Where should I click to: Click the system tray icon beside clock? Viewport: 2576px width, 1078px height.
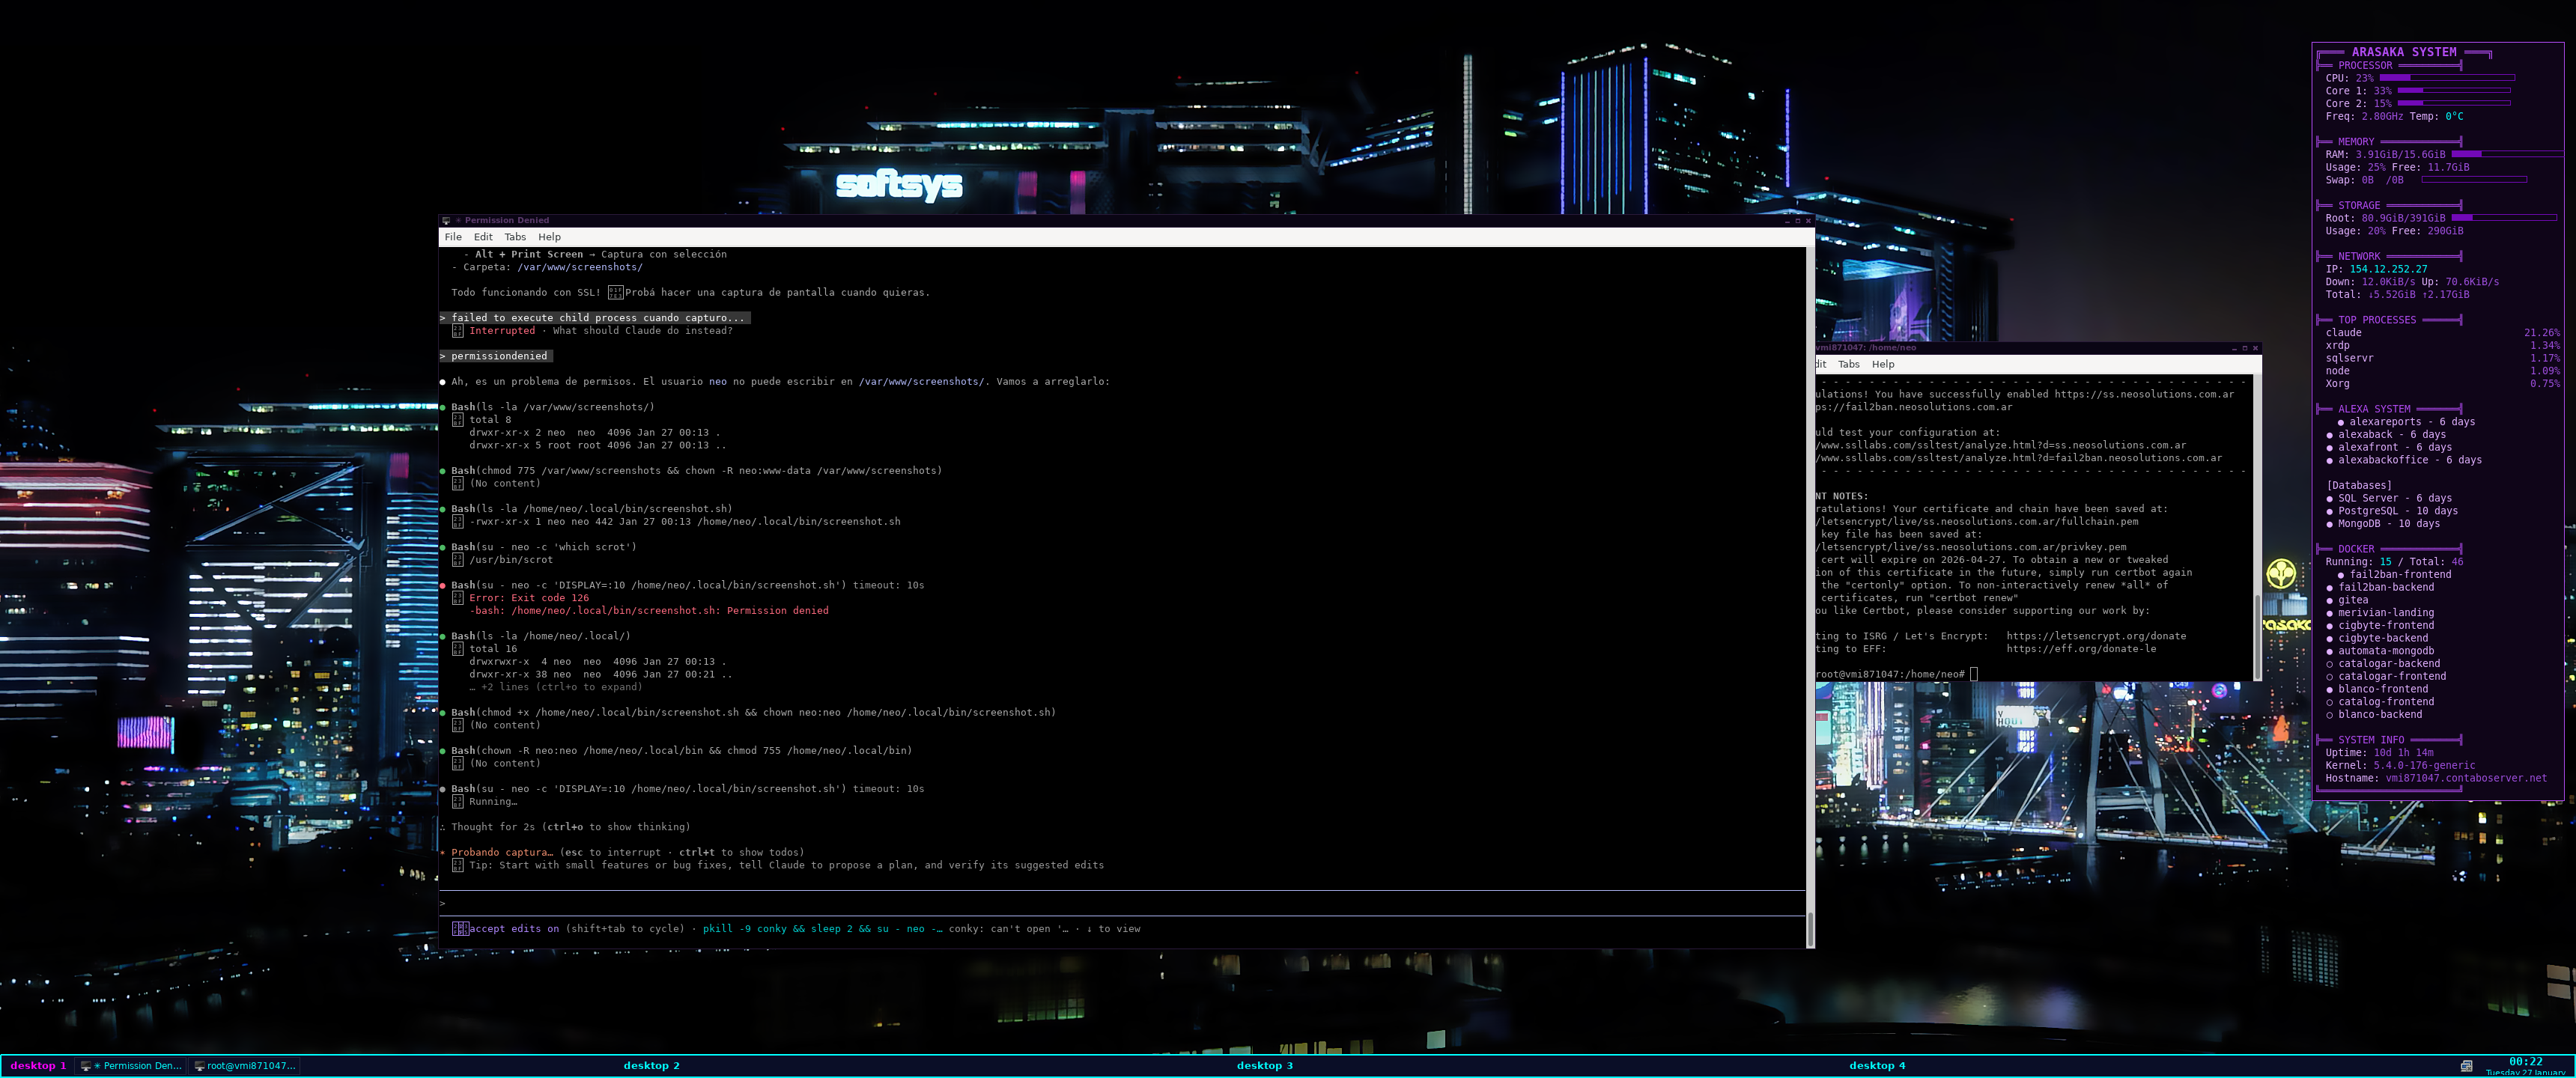click(x=2467, y=1066)
